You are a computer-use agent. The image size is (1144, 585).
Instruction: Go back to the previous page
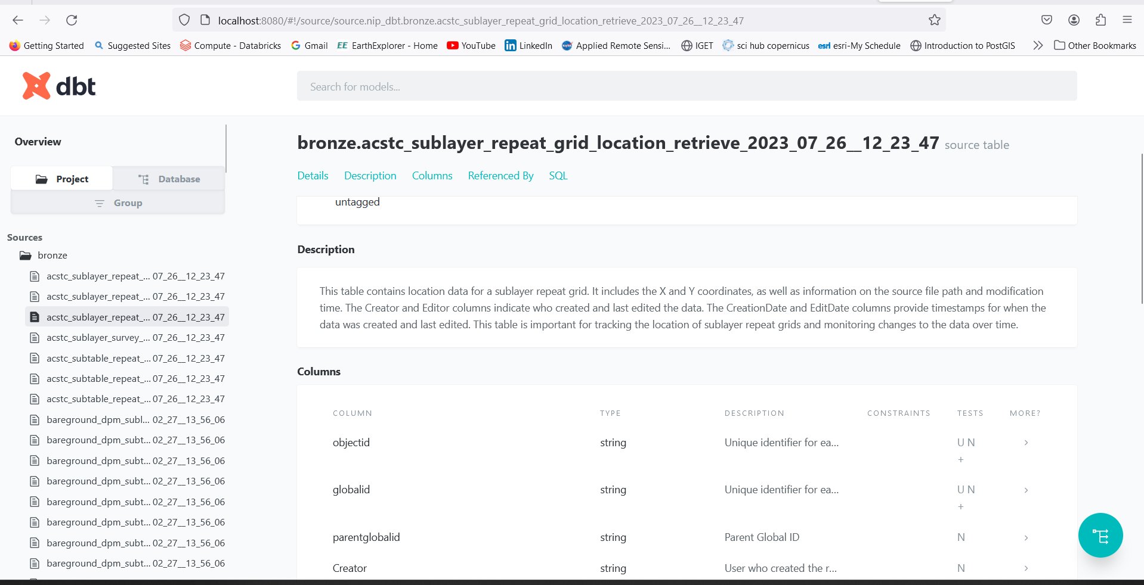(18, 20)
